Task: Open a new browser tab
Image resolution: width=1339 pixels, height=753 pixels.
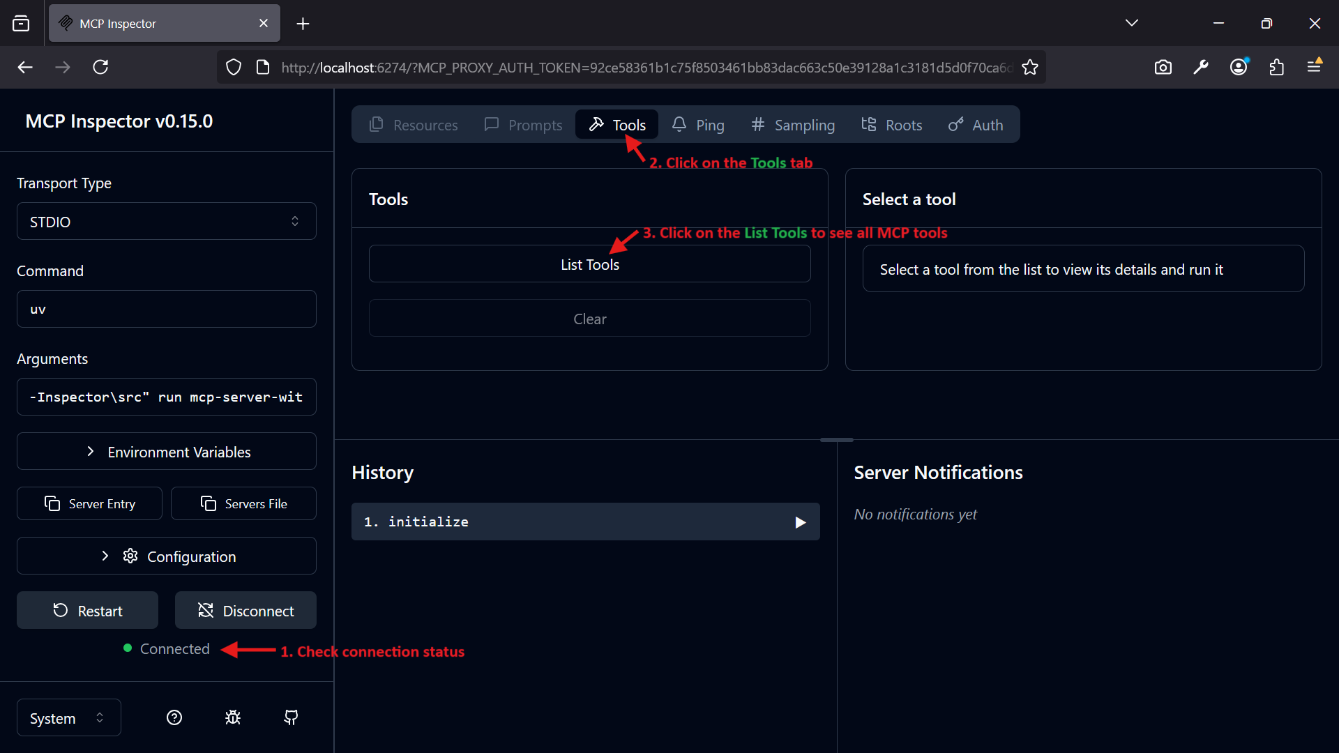Action: (x=303, y=24)
